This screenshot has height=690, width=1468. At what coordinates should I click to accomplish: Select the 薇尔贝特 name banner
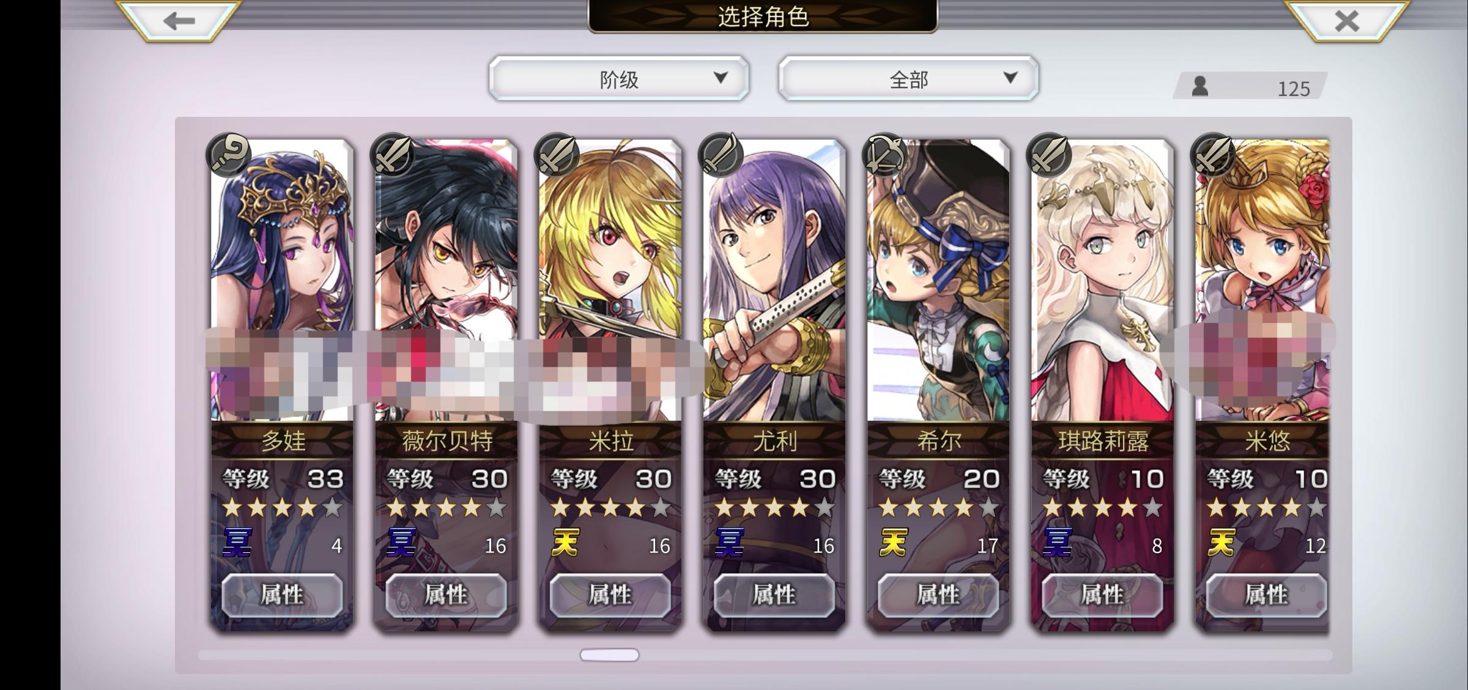[x=447, y=440]
